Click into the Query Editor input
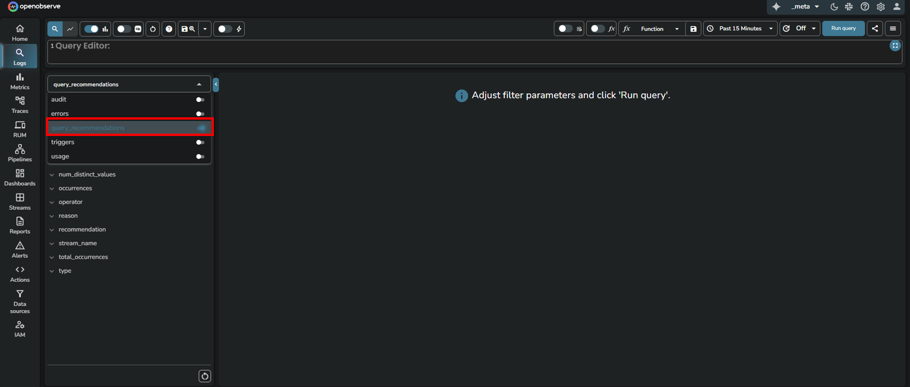 [x=475, y=52]
